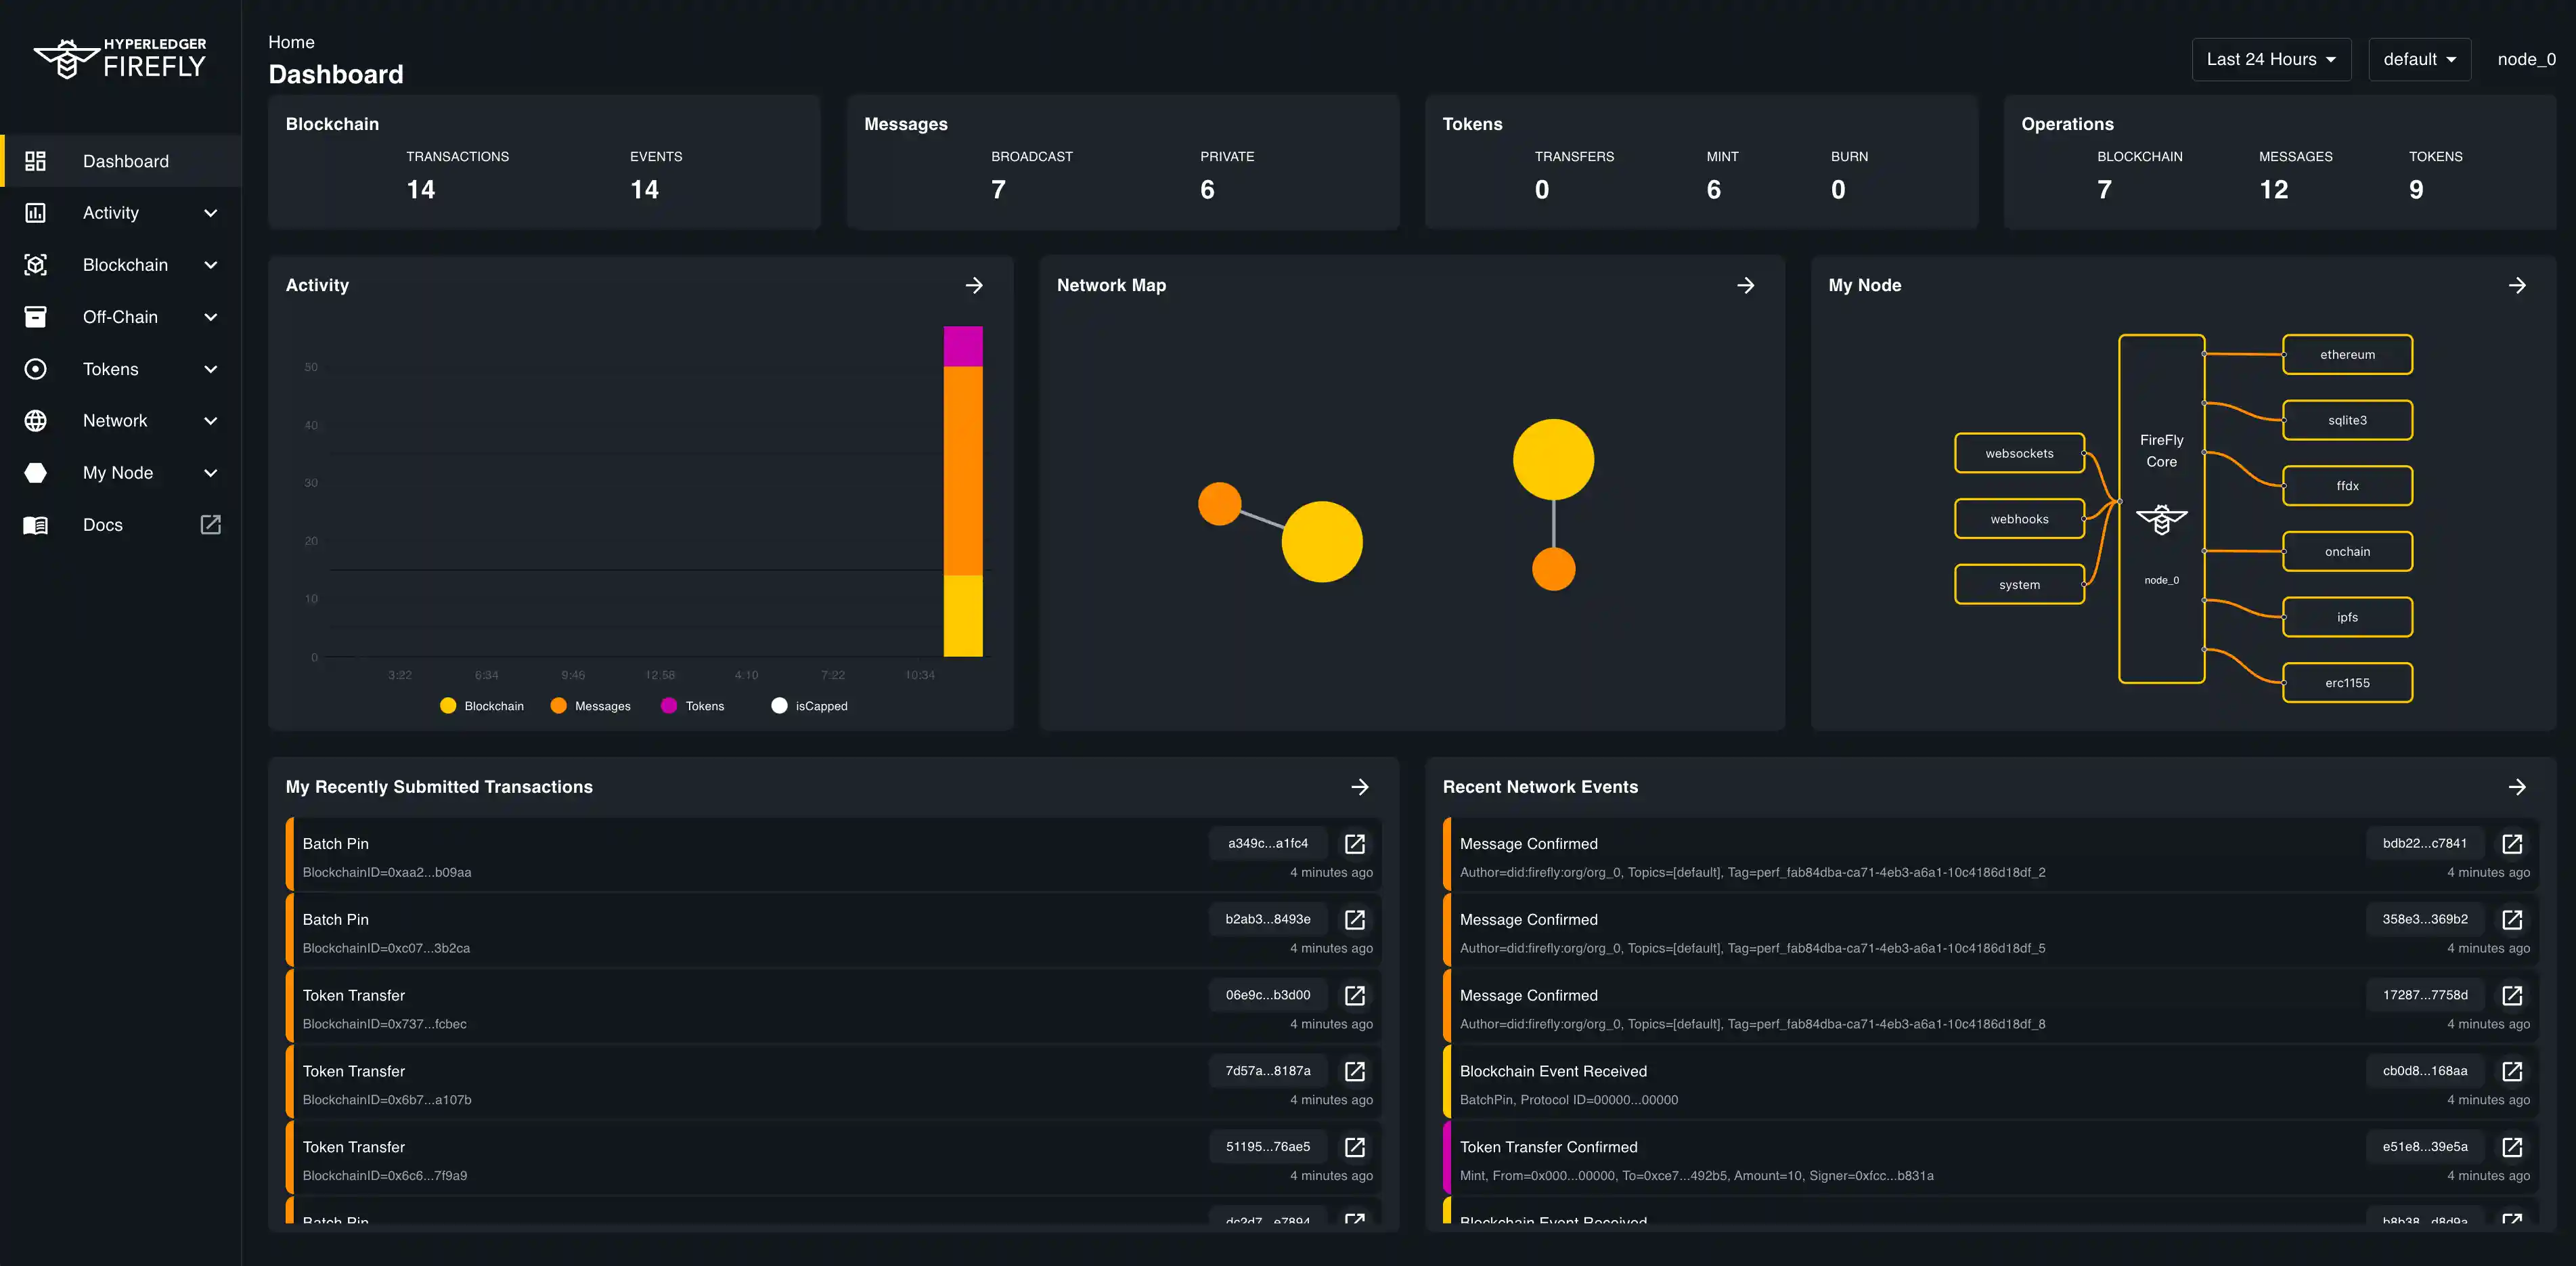Click the Home breadcrumb
Viewport: 2576px width, 1266px height.
coord(291,42)
